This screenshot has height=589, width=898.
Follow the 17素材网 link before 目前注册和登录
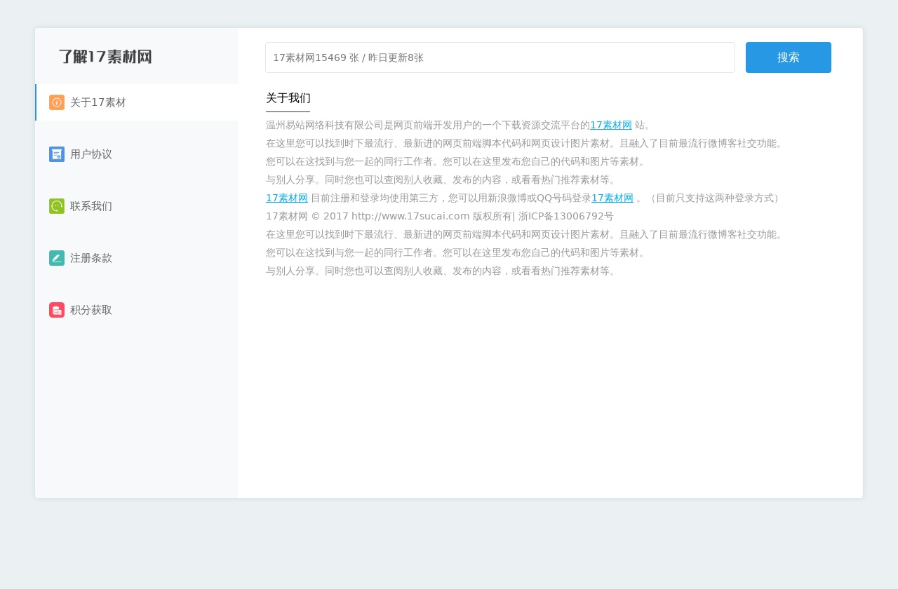[287, 198]
